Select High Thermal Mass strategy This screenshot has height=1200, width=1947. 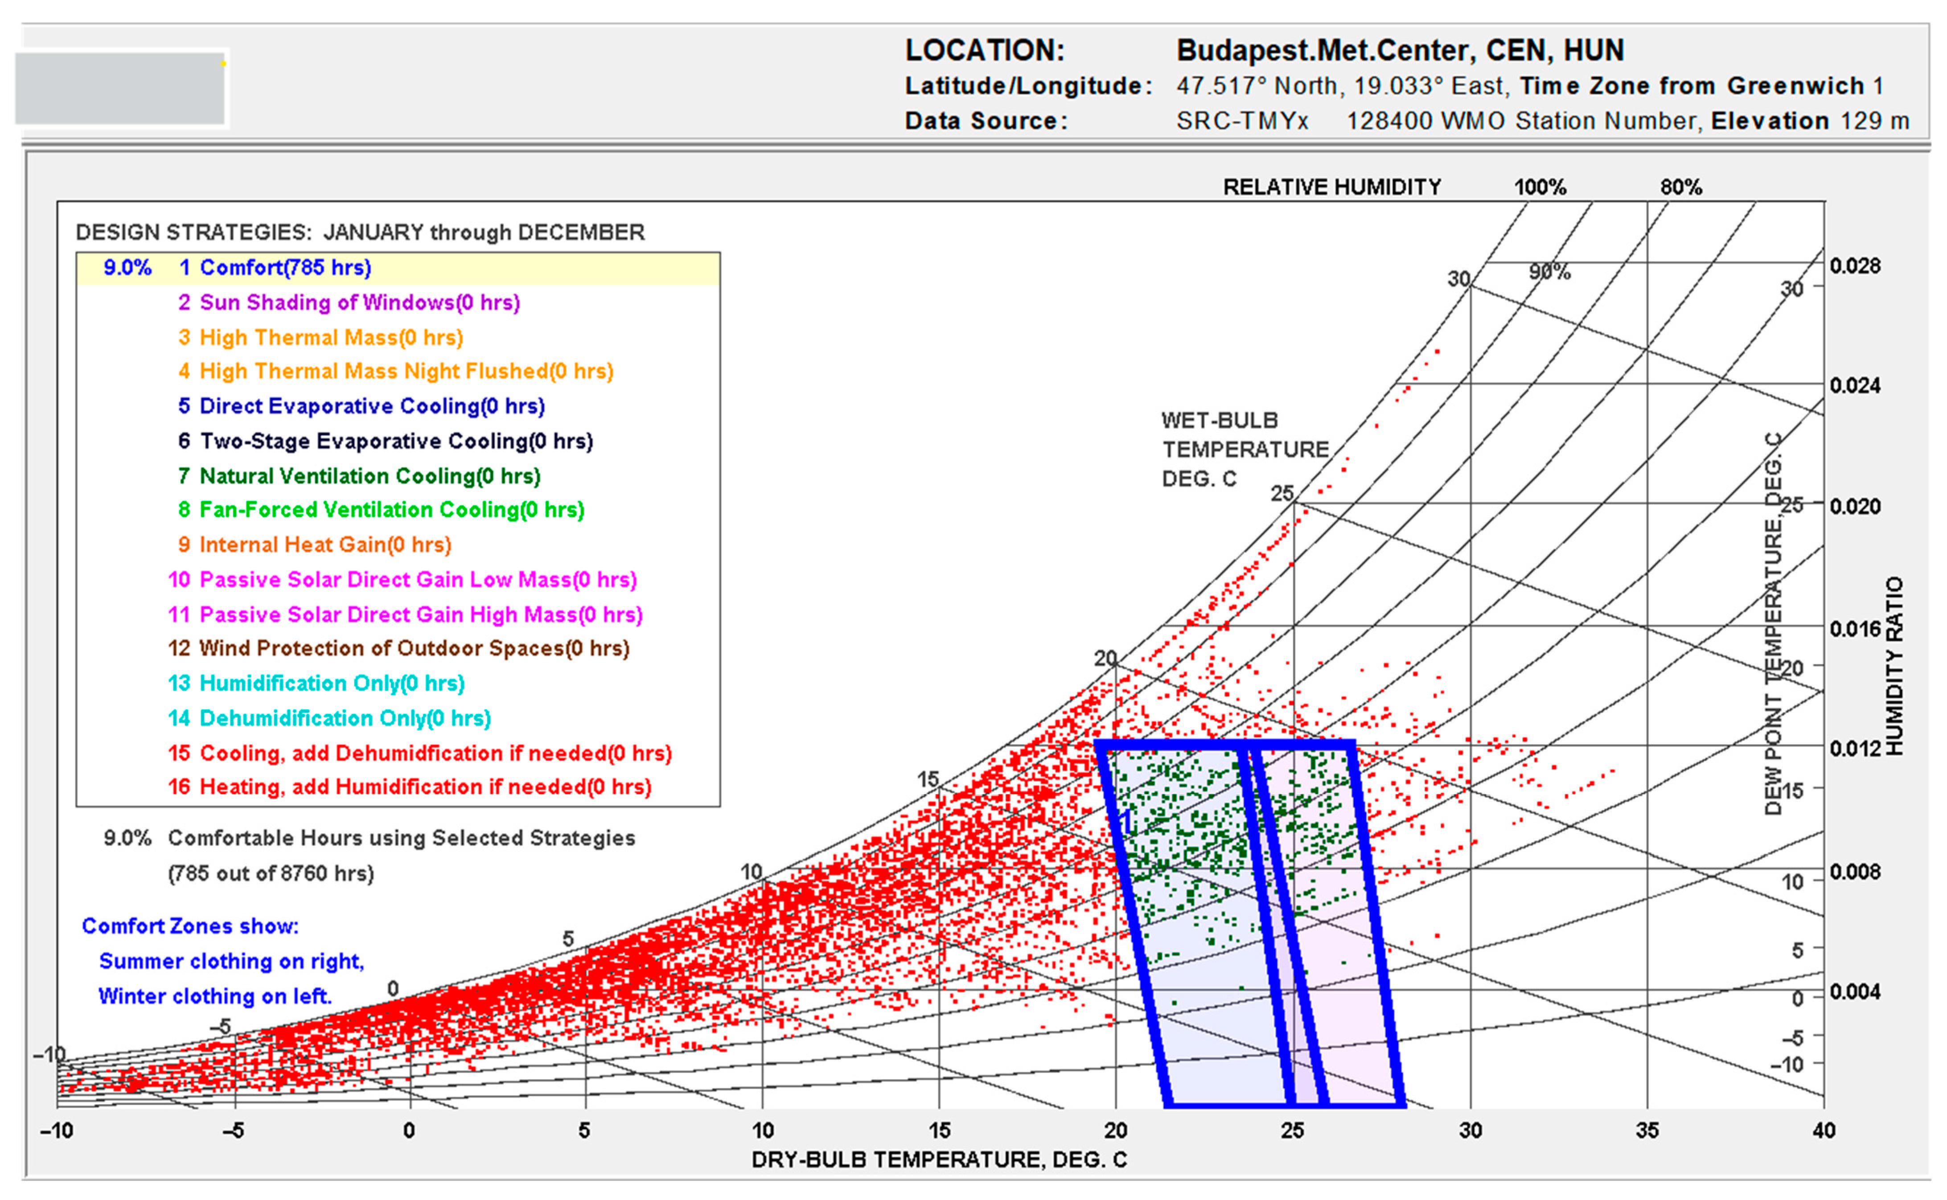pyautogui.click(x=331, y=337)
